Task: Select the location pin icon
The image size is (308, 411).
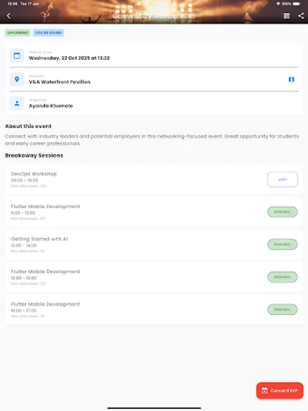Action: (17, 79)
